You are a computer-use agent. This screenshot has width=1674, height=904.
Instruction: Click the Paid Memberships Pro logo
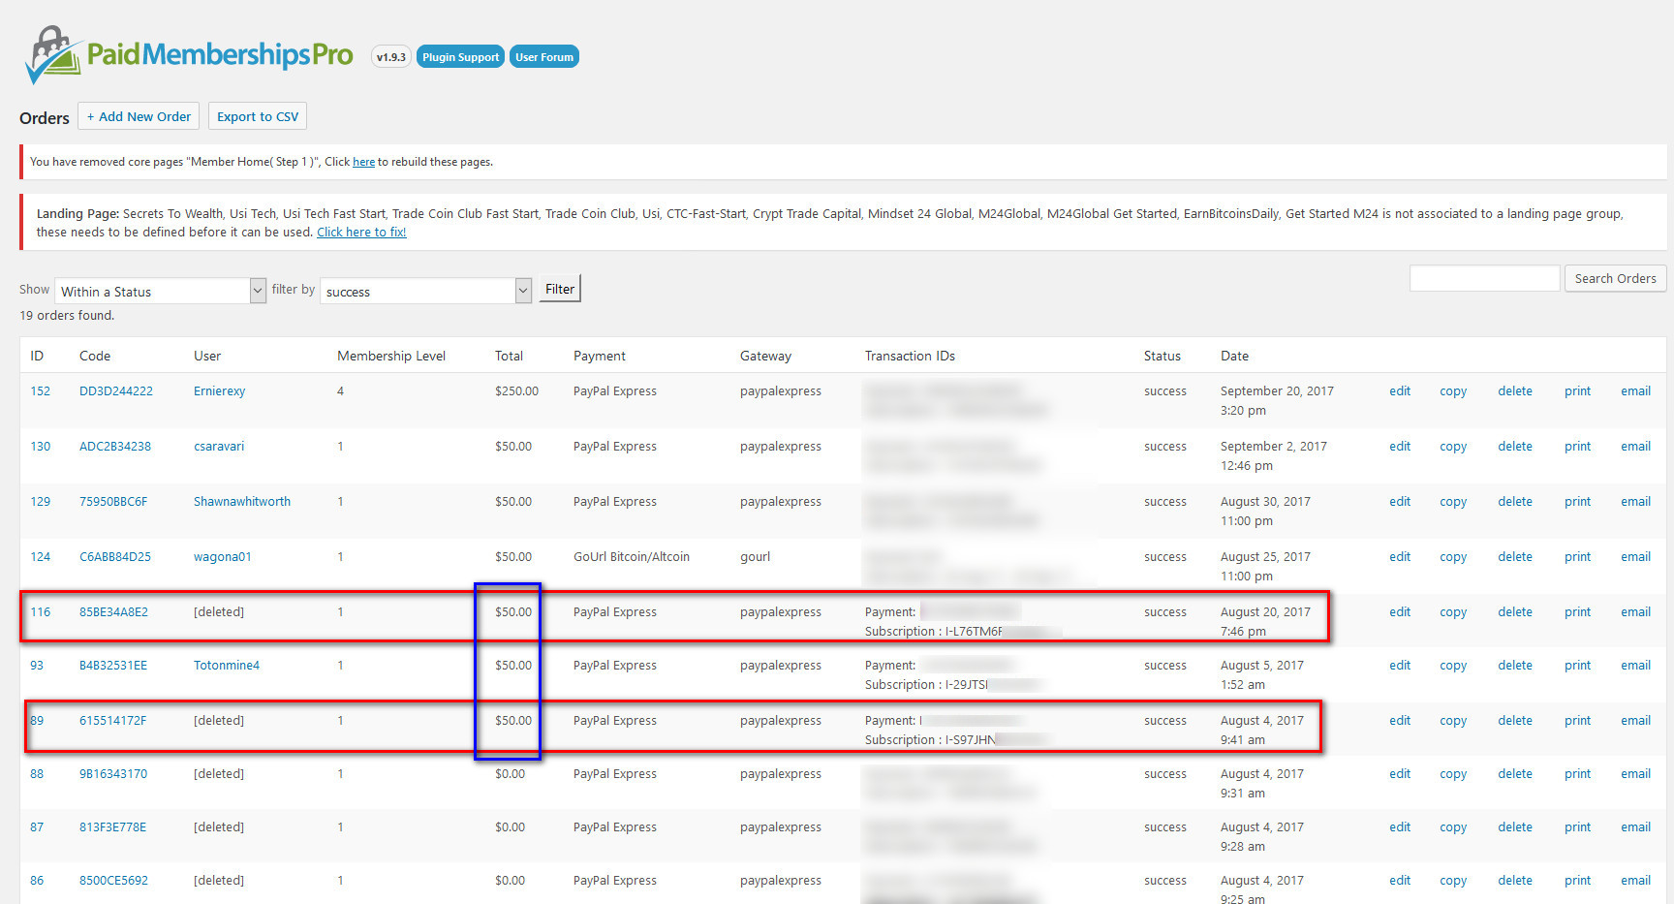click(189, 54)
